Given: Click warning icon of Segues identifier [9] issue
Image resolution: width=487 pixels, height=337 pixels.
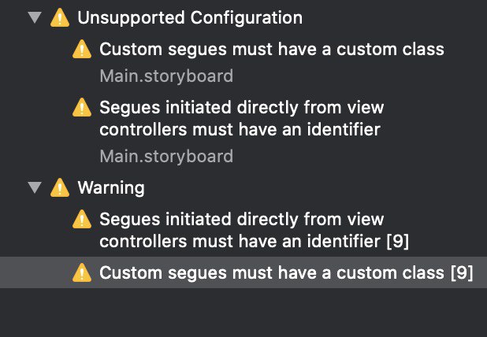Looking at the screenshot, I should [x=82, y=219].
